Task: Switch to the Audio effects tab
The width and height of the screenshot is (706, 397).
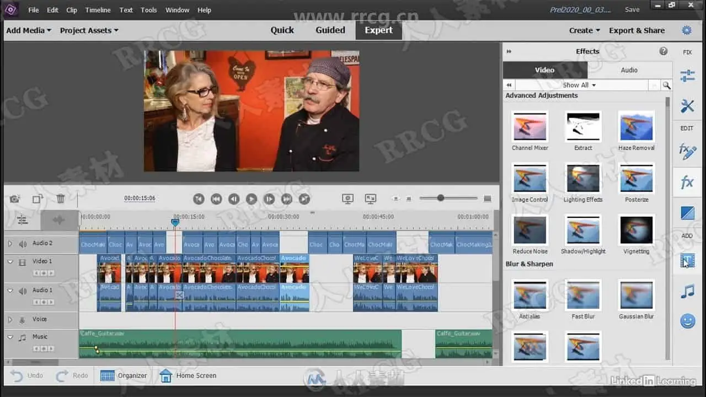Action: (629, 70)
